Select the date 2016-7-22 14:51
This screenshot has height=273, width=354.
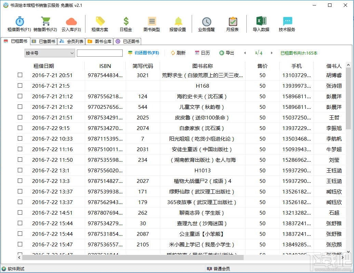pyautogui.click(x=52, y=213)
